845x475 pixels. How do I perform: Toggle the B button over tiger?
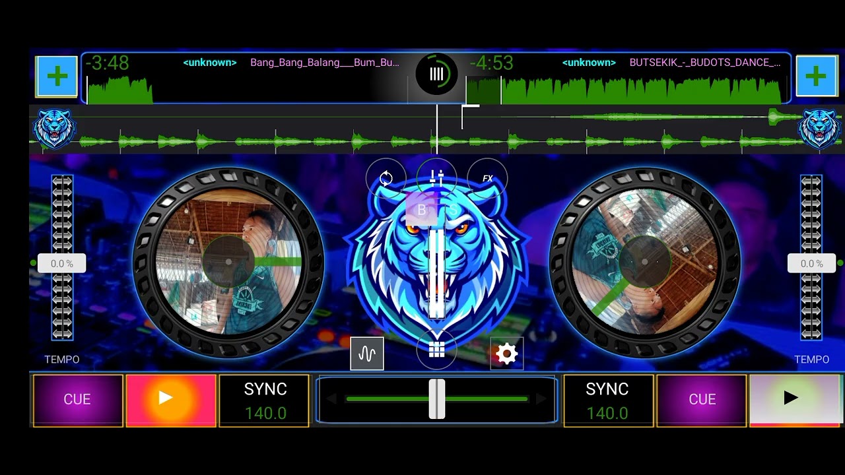pyautogui.click(x=422, y=210)
